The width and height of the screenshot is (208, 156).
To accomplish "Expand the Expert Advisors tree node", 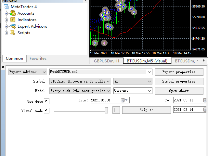I will point(6,26).
